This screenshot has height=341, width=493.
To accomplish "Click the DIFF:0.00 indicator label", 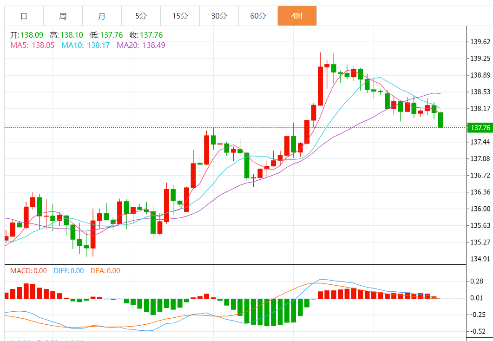I will 69,270.
